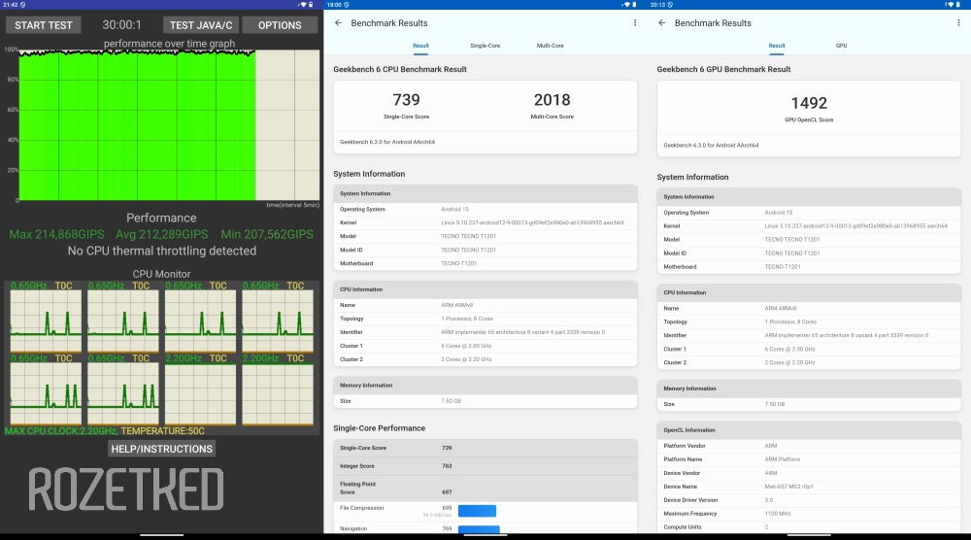Open OPTIONS in the throttling test app
The image size is (971, 540).
[280, 25]
